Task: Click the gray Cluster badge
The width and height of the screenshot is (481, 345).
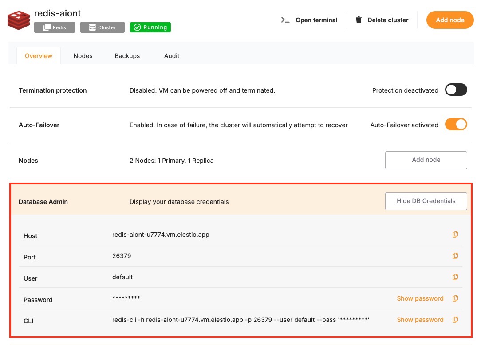Action: (x=102, y=27)
